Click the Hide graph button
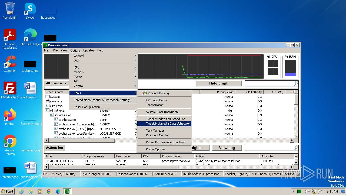The image size is (346, 195). tap(219, 83)
